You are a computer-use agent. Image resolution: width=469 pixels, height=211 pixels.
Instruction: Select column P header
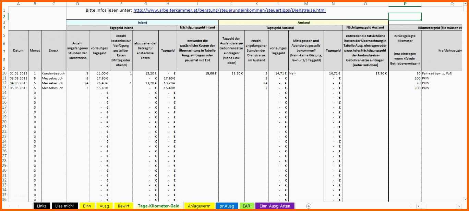405,4
